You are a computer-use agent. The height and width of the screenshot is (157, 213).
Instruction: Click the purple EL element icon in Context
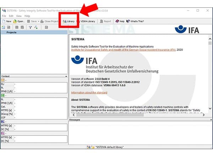3,133
